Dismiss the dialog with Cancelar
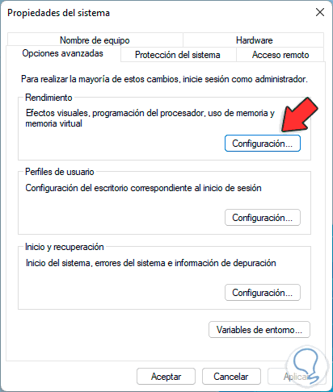This screenshot has height=392, width=333. tap(231, 377)
